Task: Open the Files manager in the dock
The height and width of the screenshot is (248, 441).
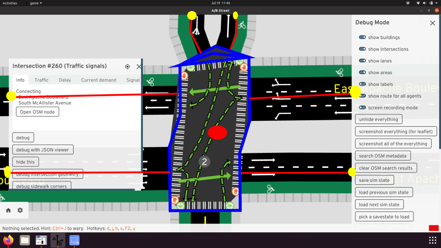Action: 25,240
